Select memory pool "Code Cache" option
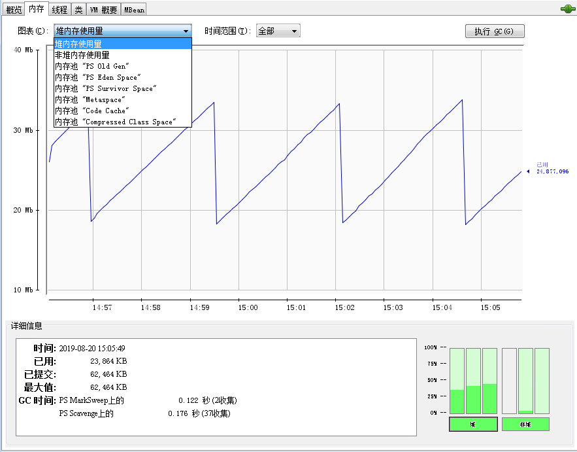The height and width of the screenshot is (452, 577). pos(123,111)
